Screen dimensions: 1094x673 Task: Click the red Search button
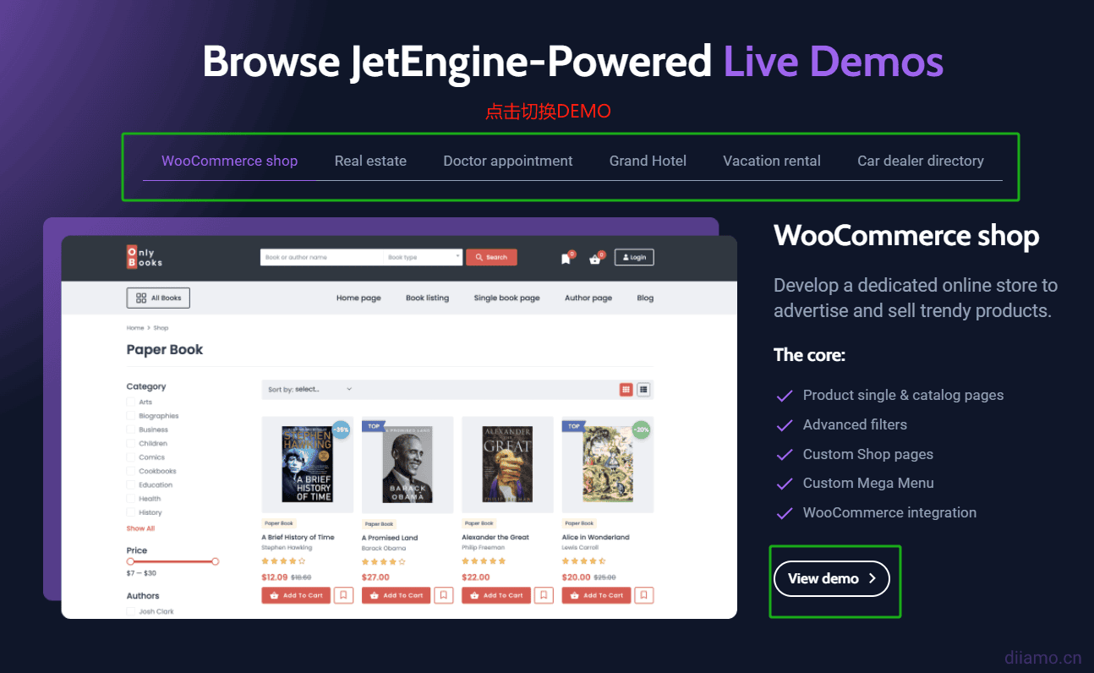491,257
